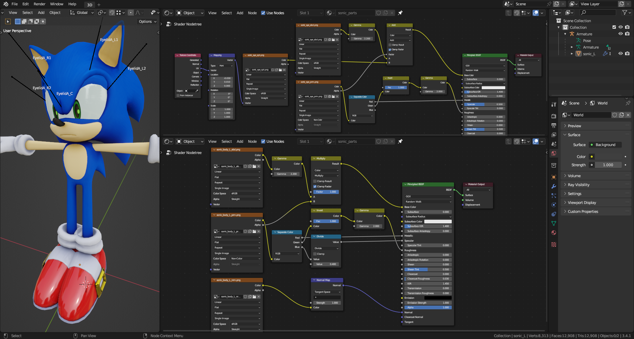634x339 pixels.
Task: Pin the lower node editor's node tree
Action: click(x=400, y=141)
